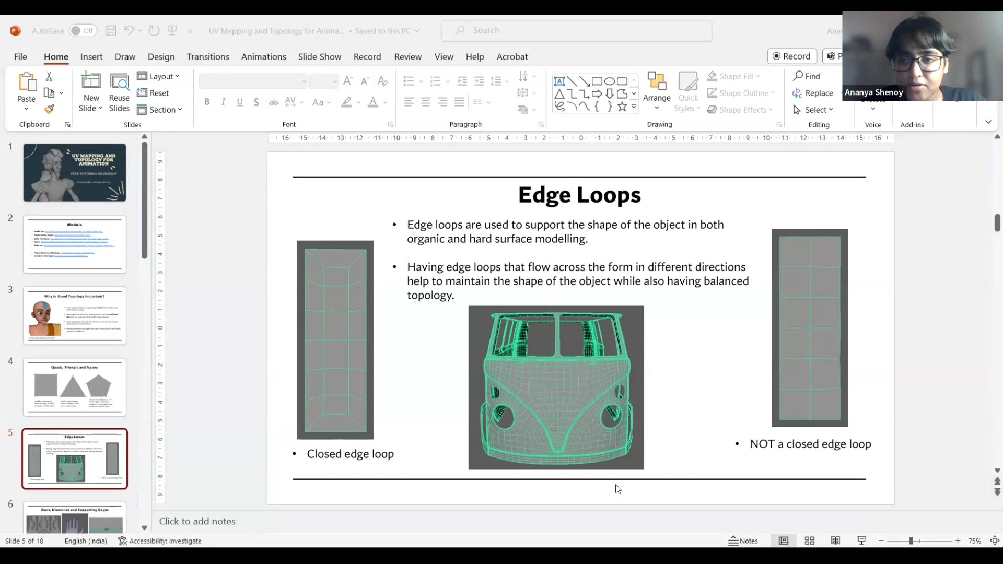1003x564 pixels.
Task: Increase font size icon
Action: click(x=348, y=81)
